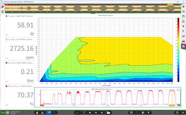Open the data file review panel

[x=184, y=22]
